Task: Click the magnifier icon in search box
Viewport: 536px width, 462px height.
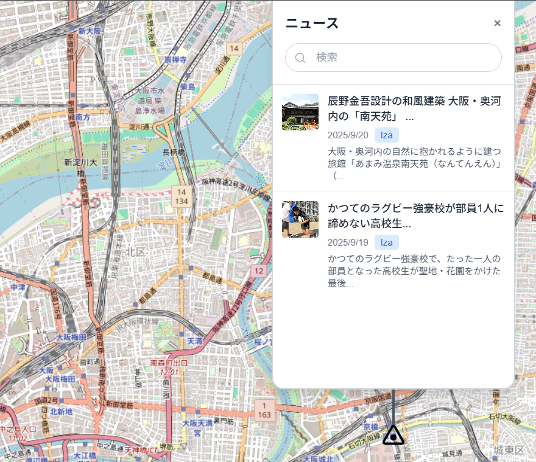Action: tap(300, 58)
